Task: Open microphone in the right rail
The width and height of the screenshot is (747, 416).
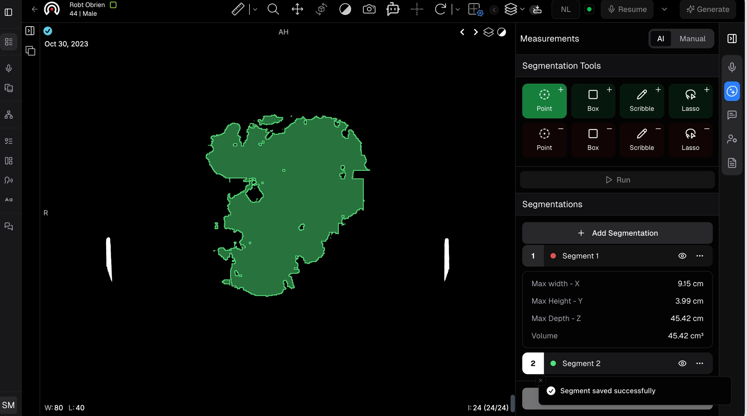Action: 732,68
